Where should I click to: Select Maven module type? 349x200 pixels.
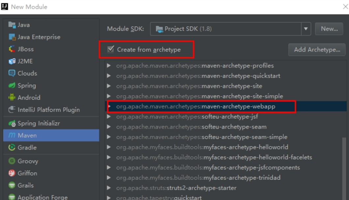point(51,135)
